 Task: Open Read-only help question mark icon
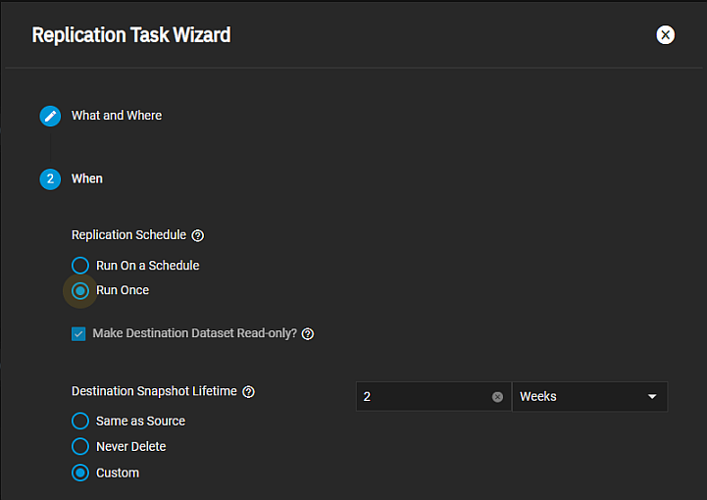pos(308,334)
